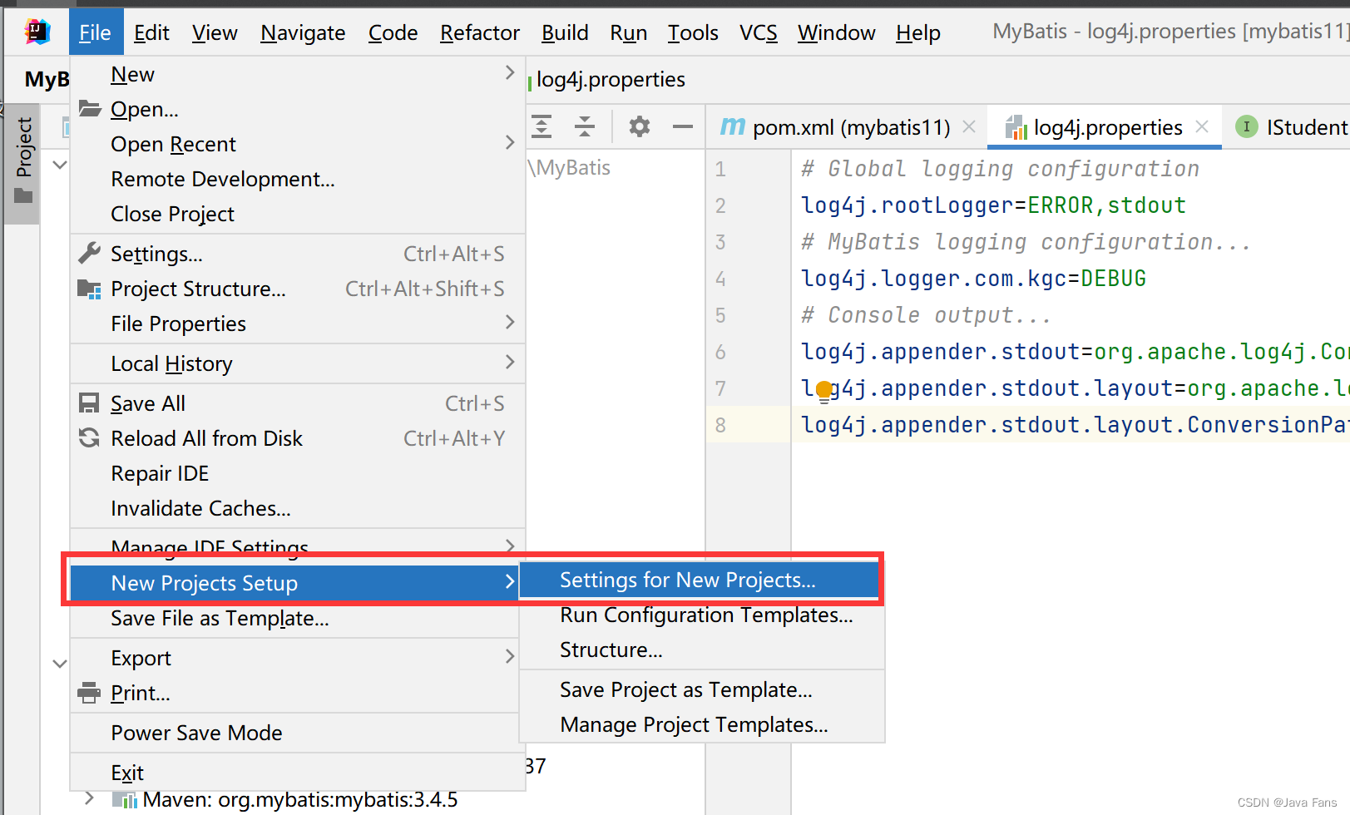Choose New Projects Setup menu item
The width and height of the screenshot is (1350, 815).
(x=294, y=583)
